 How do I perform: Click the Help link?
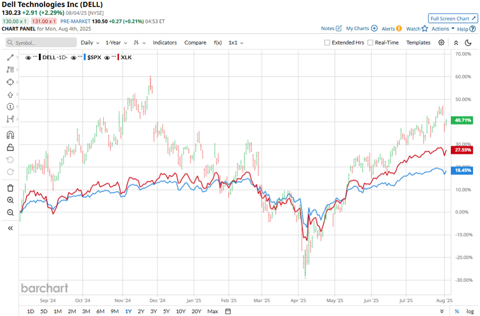click(x=463, y=29)
